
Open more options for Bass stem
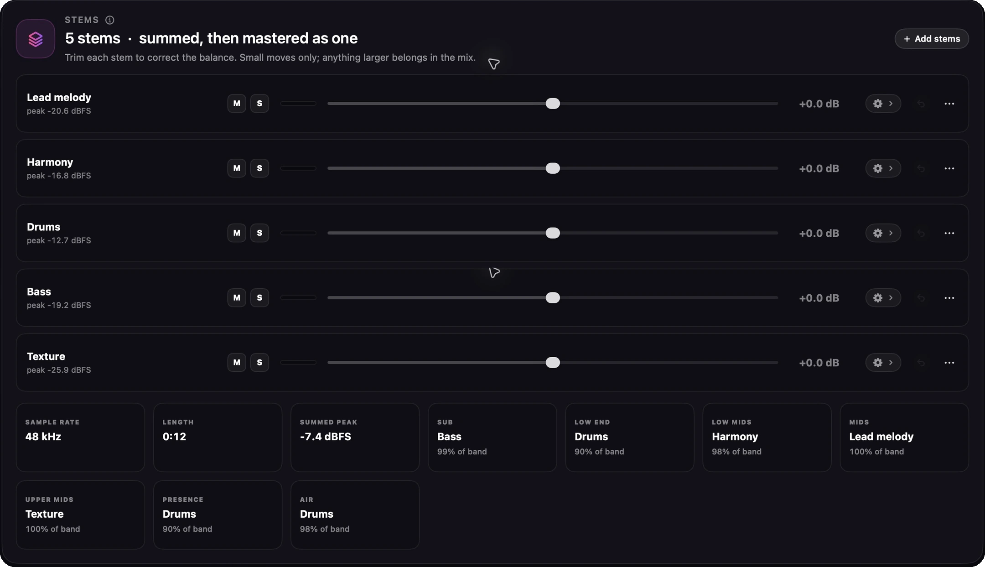click(949, 298)
